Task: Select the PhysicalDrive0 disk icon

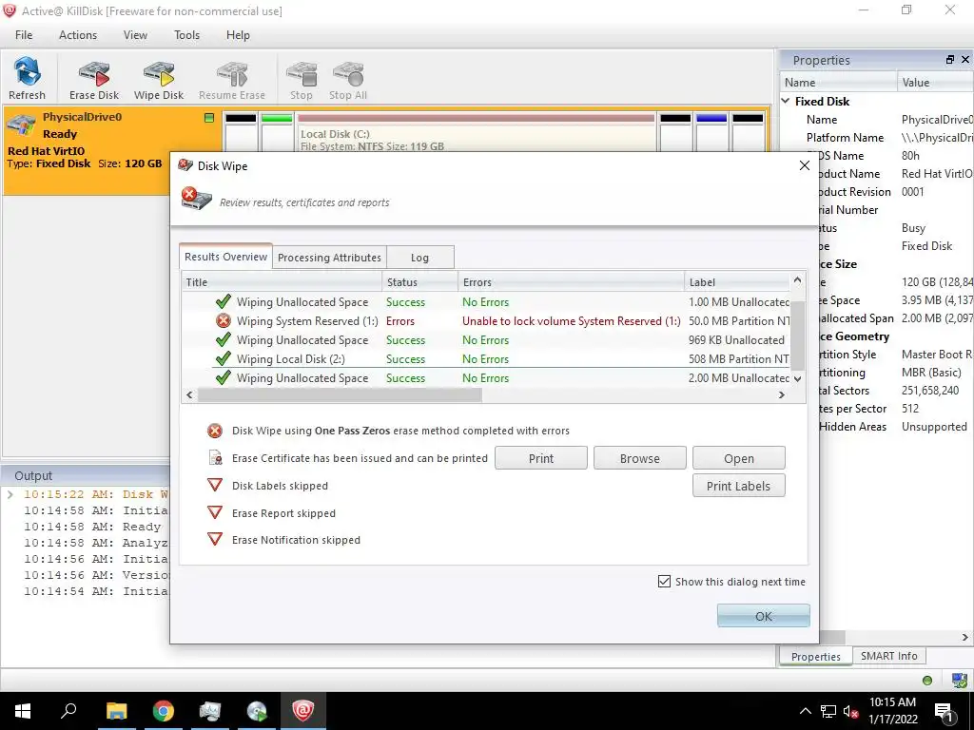Action: [21, 126]
